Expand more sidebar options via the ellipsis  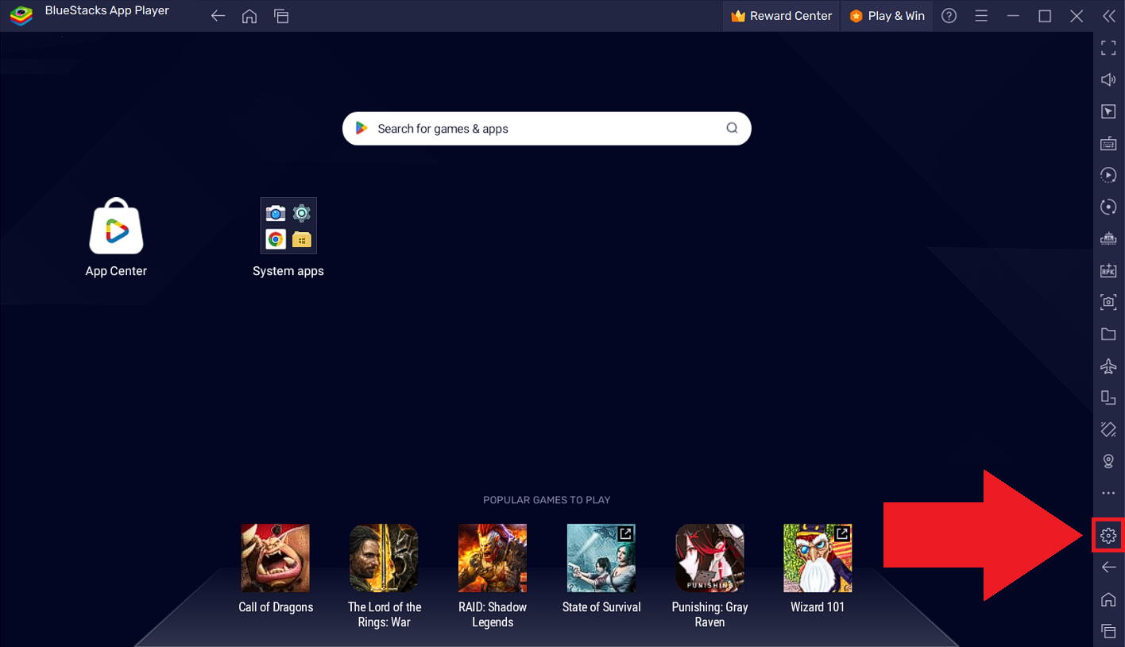coord(1108,493)
